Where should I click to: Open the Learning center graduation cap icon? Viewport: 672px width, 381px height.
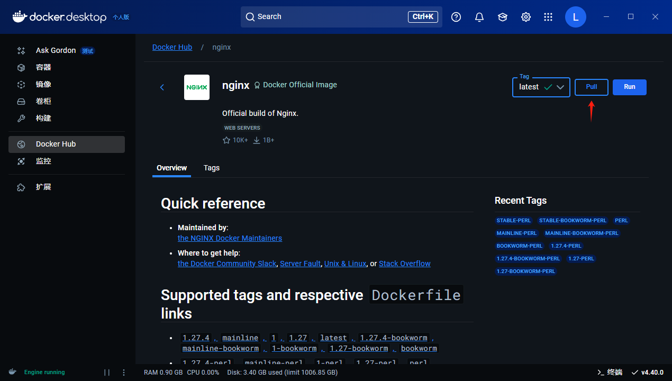click(503, 17)
